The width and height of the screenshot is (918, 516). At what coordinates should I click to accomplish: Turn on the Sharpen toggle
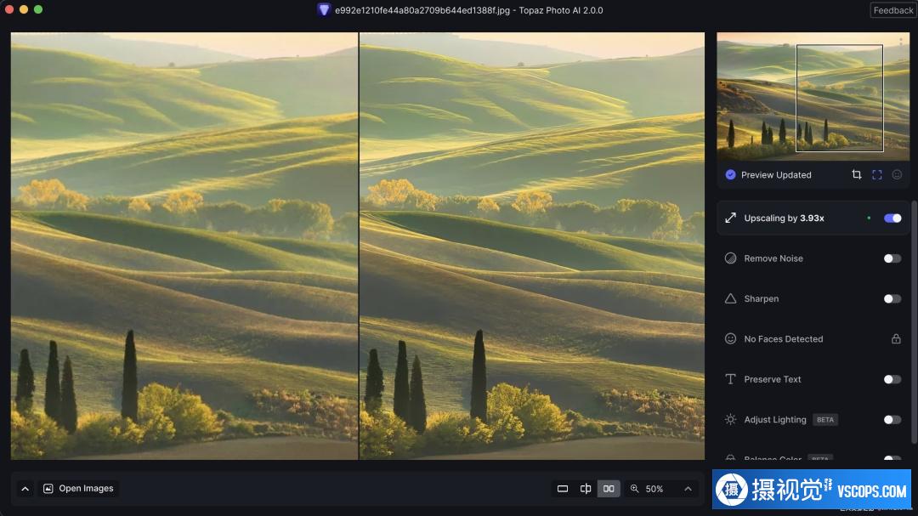[x=892, y=298]
